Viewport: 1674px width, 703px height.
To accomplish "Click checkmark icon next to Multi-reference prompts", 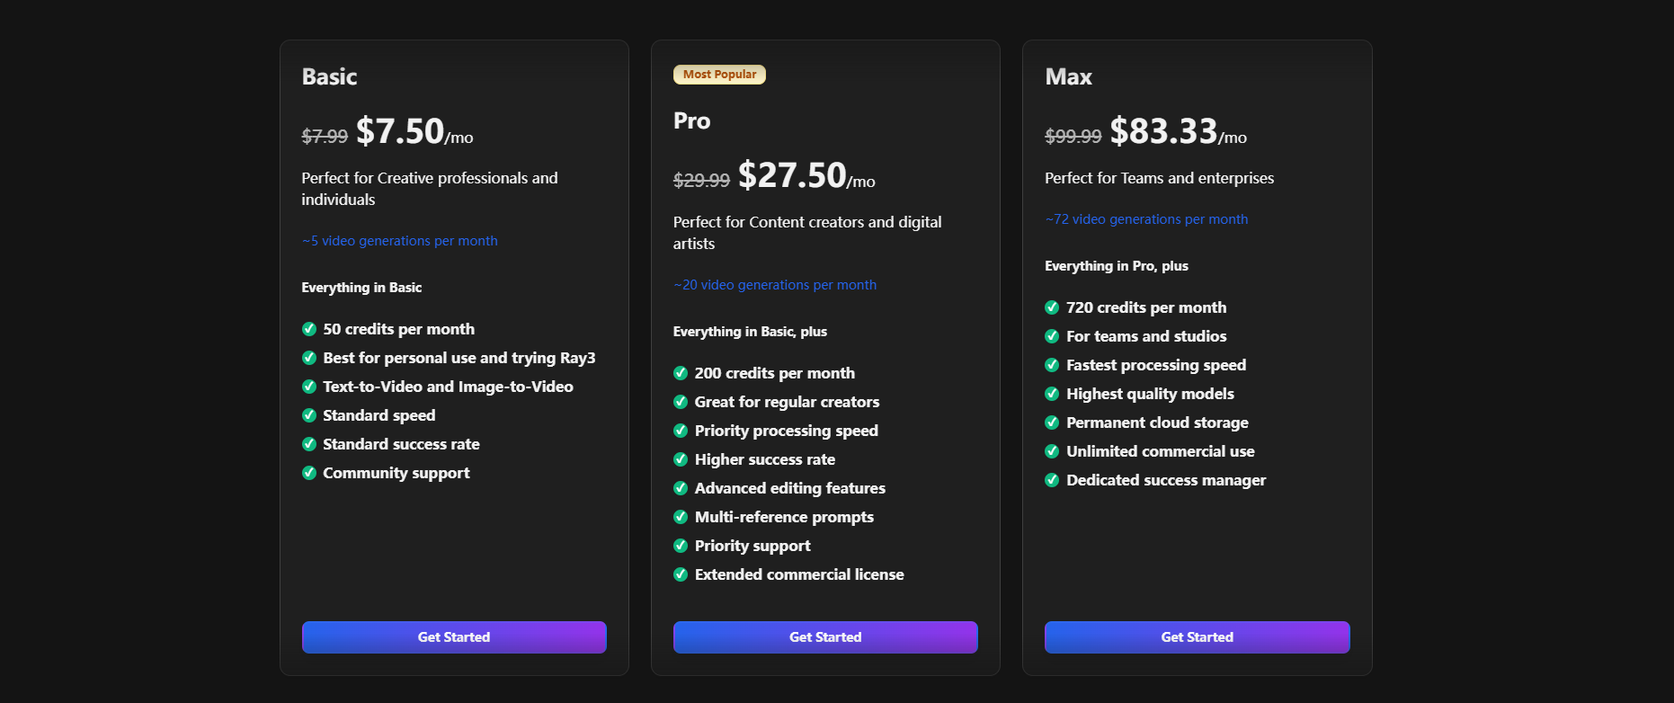I will coord(681,517).
